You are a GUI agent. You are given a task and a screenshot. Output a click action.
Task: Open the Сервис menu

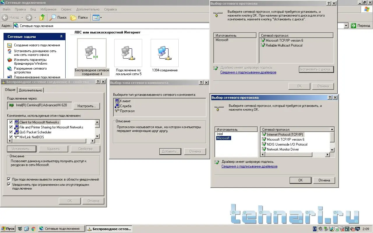[x=66, y=9]
